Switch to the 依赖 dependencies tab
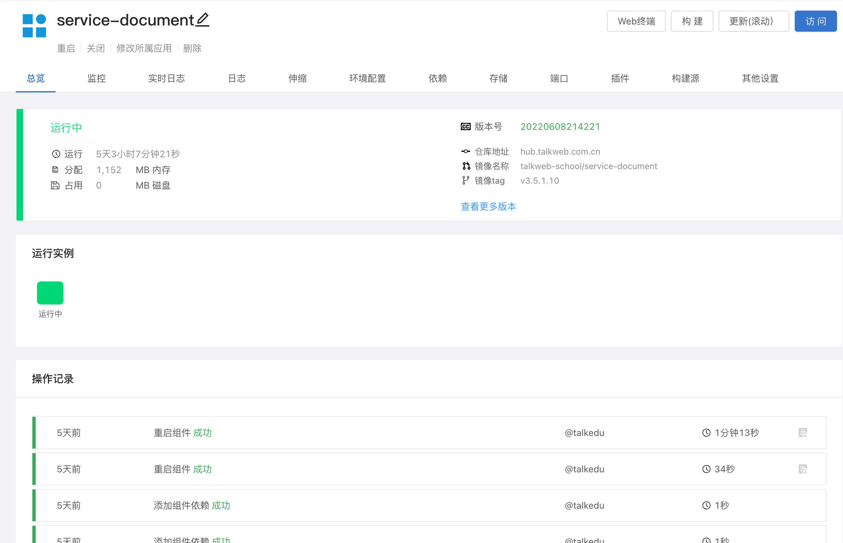The width and height of the screenshot is (843, 543). tap(438, 78)
